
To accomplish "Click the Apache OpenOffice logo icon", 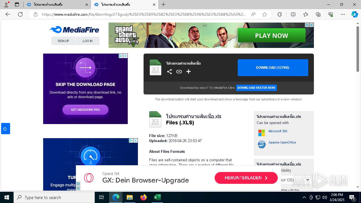I will click(x=262, y=144).
